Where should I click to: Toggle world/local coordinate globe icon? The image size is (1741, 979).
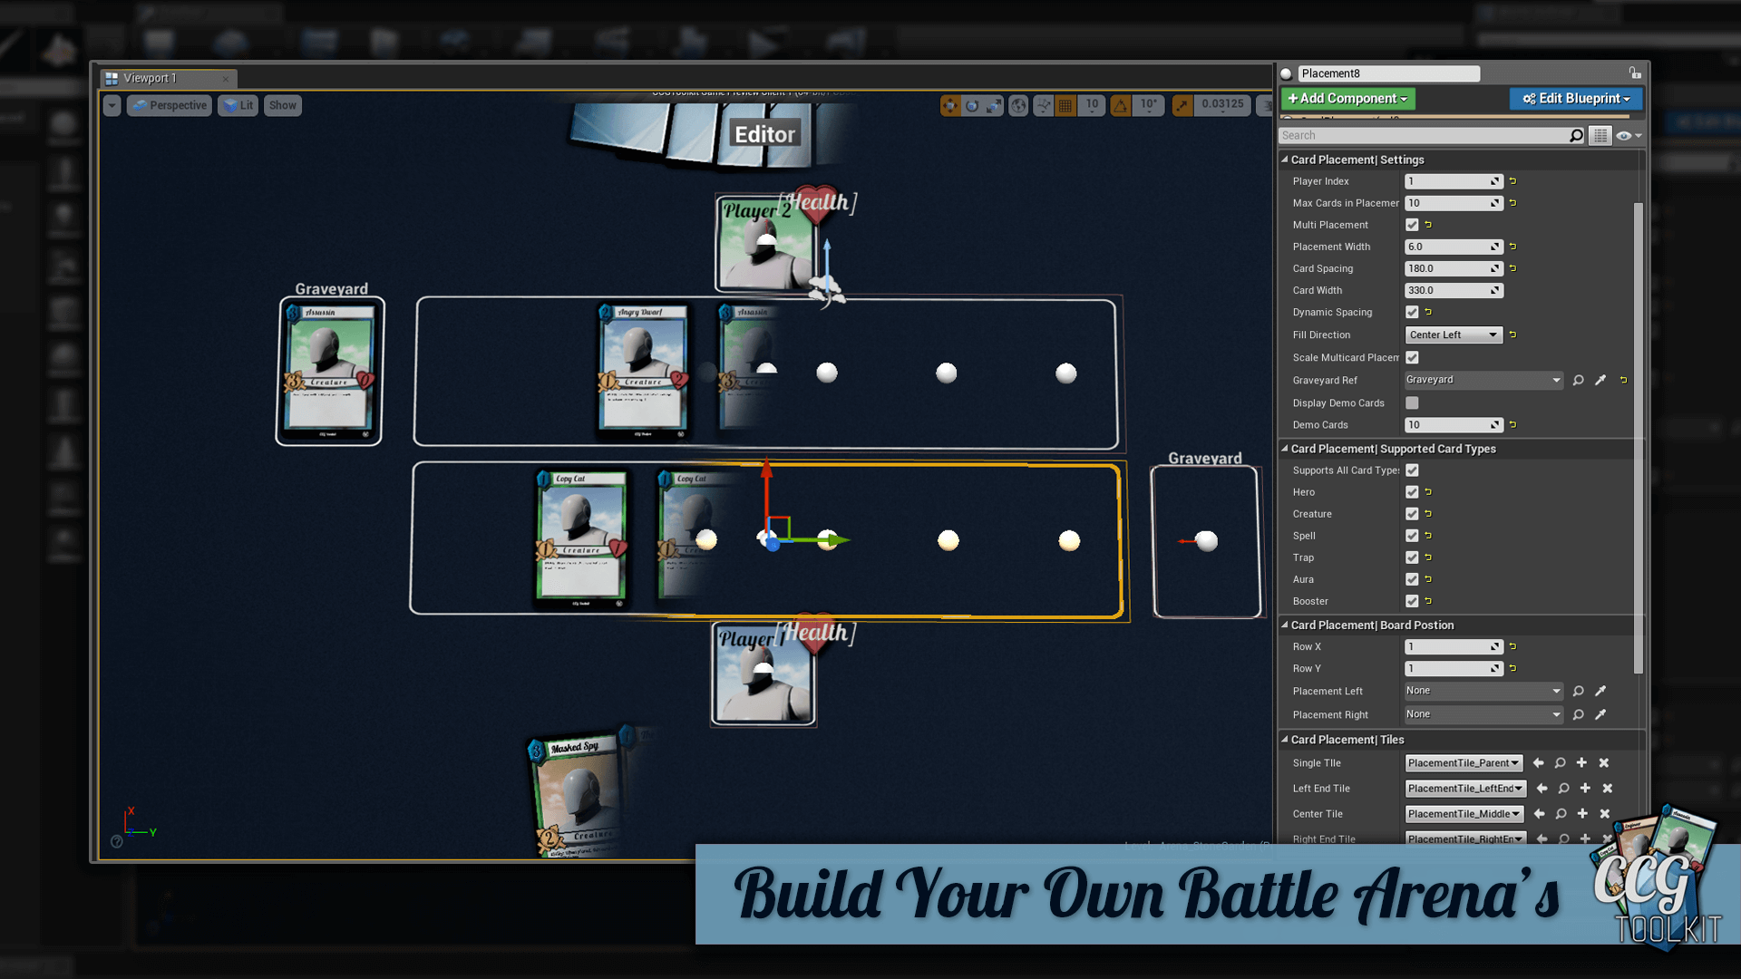click(1019, 106)
